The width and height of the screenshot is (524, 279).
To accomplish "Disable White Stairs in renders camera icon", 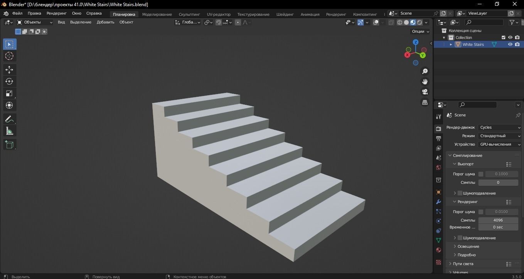I will click(x=517, y=44).
